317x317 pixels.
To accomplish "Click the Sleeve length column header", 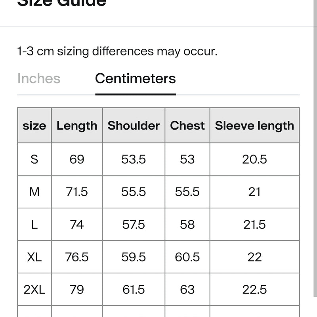I will [254, 126].
